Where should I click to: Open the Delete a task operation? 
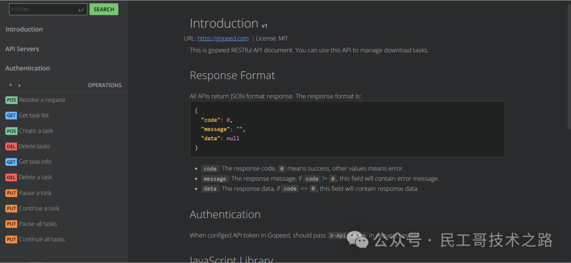point(36,177)
